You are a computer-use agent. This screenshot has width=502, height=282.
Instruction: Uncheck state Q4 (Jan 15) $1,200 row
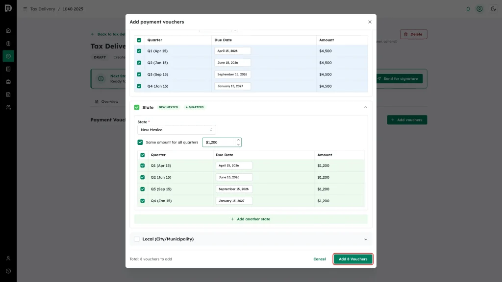pyautogui.click(x=143, y=201)
